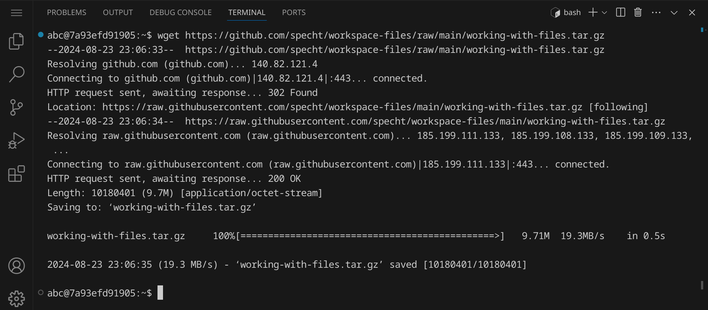Switch to the DEBUG CONSOLE tab
This screenshot has height=310, width=708.
180,12
